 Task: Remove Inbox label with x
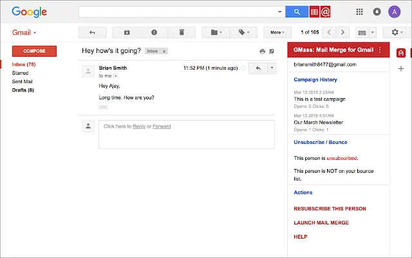tap(164, 52)
